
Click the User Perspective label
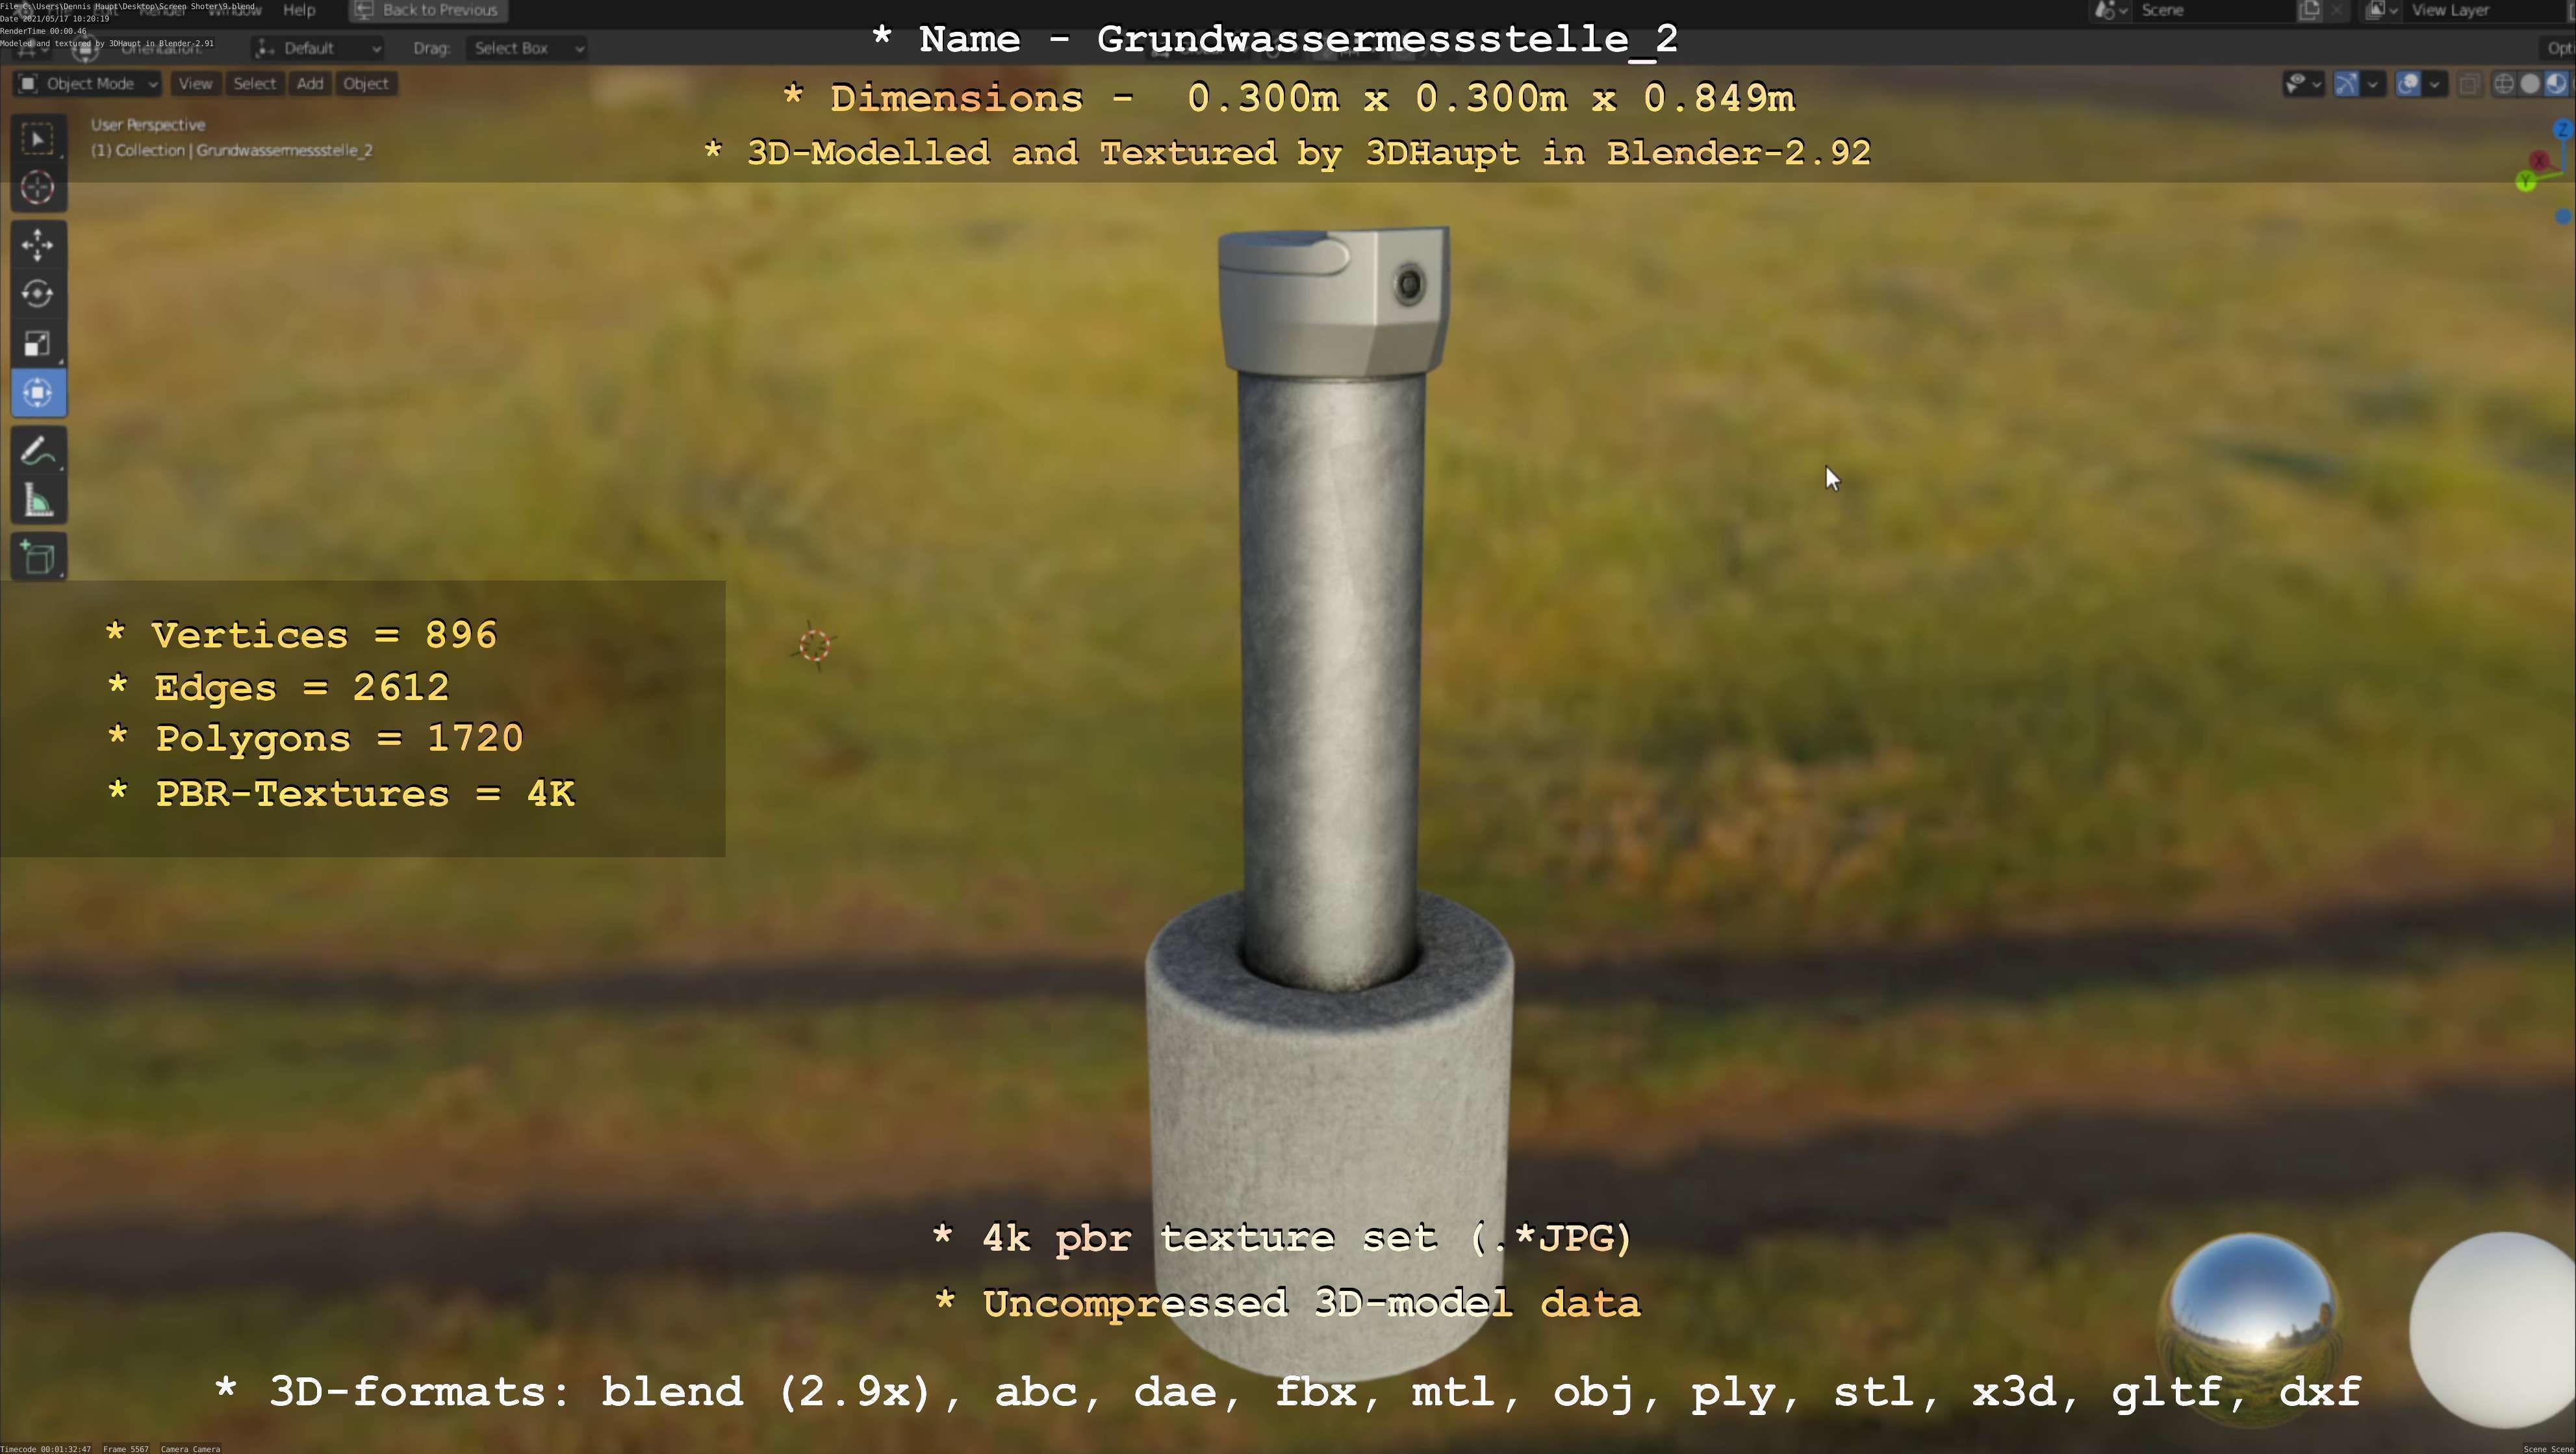(148, 125)
